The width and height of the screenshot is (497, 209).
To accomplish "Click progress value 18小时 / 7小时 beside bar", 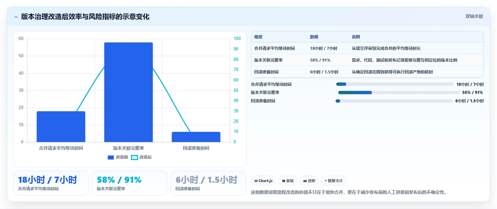I will (470, 84).
